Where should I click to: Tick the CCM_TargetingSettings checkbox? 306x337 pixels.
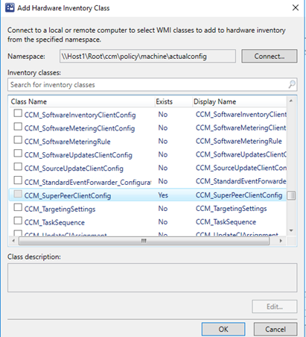(x=18, y=207)
